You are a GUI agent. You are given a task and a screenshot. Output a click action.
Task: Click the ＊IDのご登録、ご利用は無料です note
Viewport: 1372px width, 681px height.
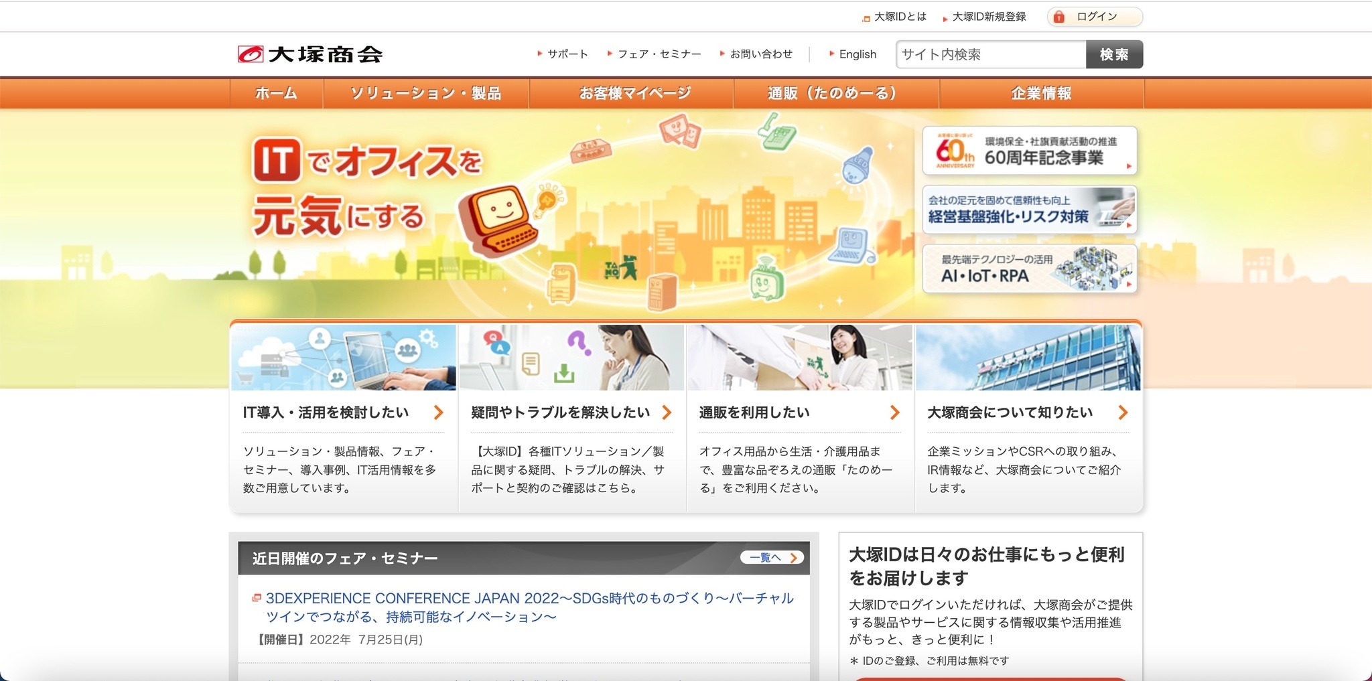coord(929,661)
